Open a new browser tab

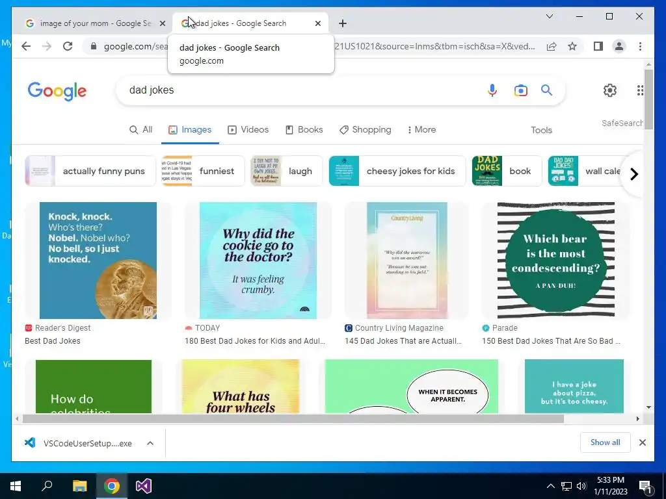click(x=343, y=23)
